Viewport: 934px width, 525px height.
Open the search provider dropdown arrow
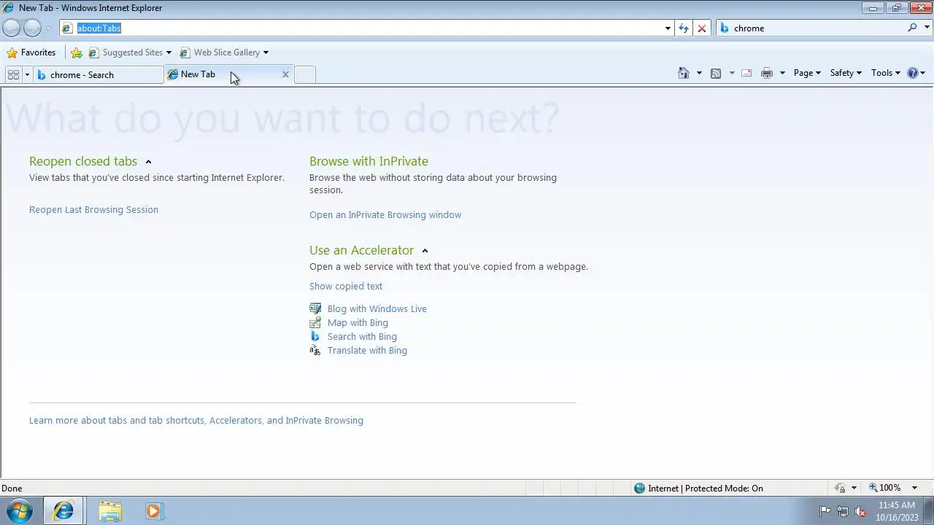click(x=927, y=28)
